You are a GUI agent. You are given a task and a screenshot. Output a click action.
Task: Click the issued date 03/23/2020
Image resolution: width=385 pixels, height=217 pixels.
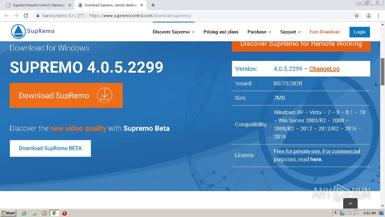(x=288, y=83)
